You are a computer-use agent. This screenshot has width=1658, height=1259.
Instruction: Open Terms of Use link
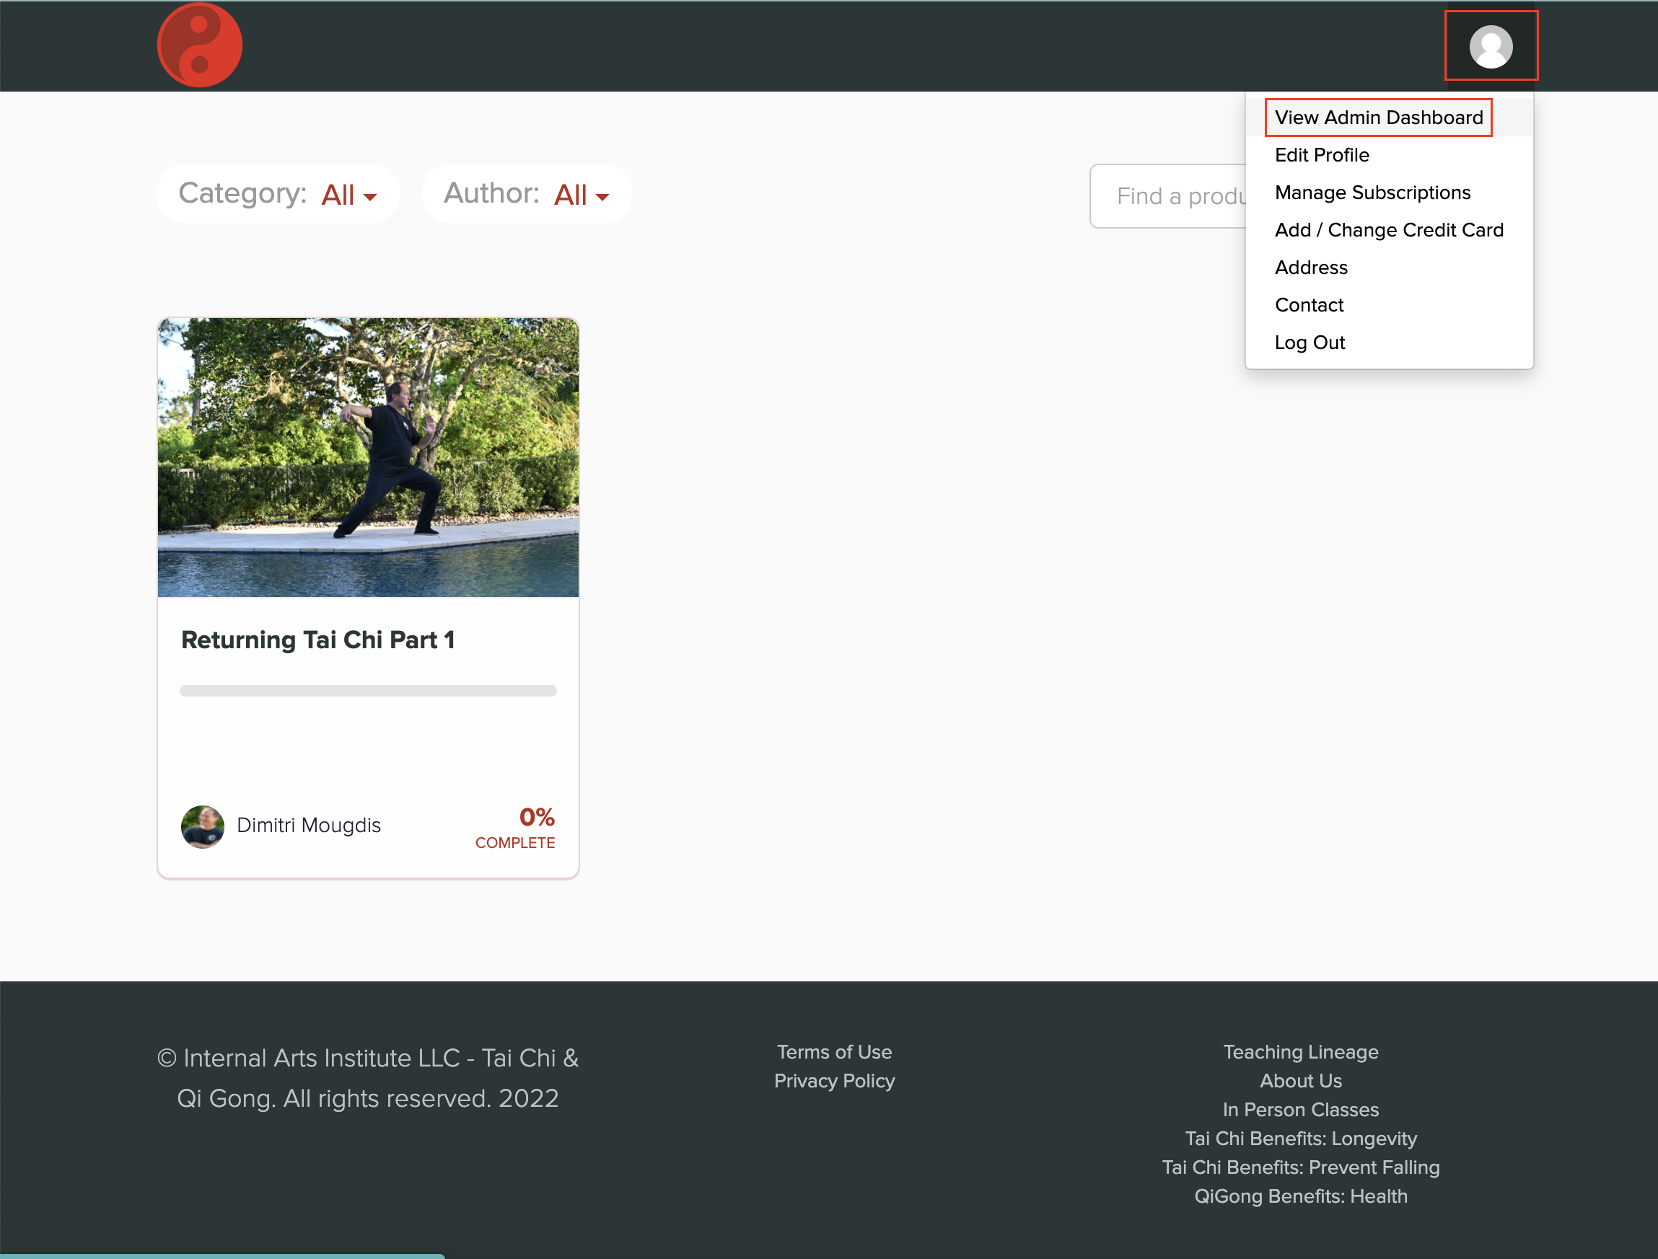(x=835, y=1052)
